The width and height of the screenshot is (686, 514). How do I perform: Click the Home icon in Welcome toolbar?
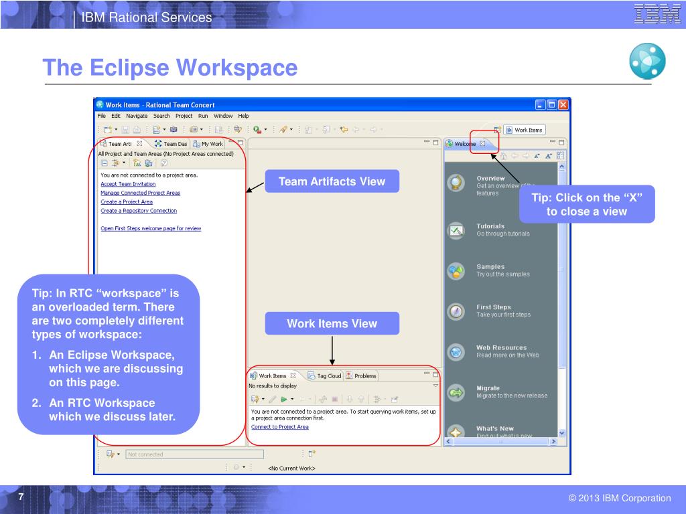coord(504,155)
